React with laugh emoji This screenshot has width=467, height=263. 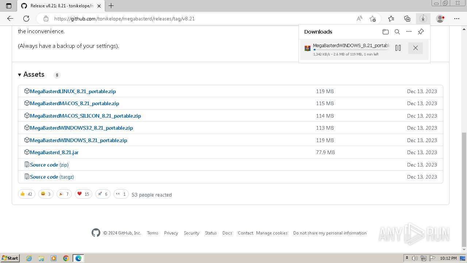(x=46, y=194)
